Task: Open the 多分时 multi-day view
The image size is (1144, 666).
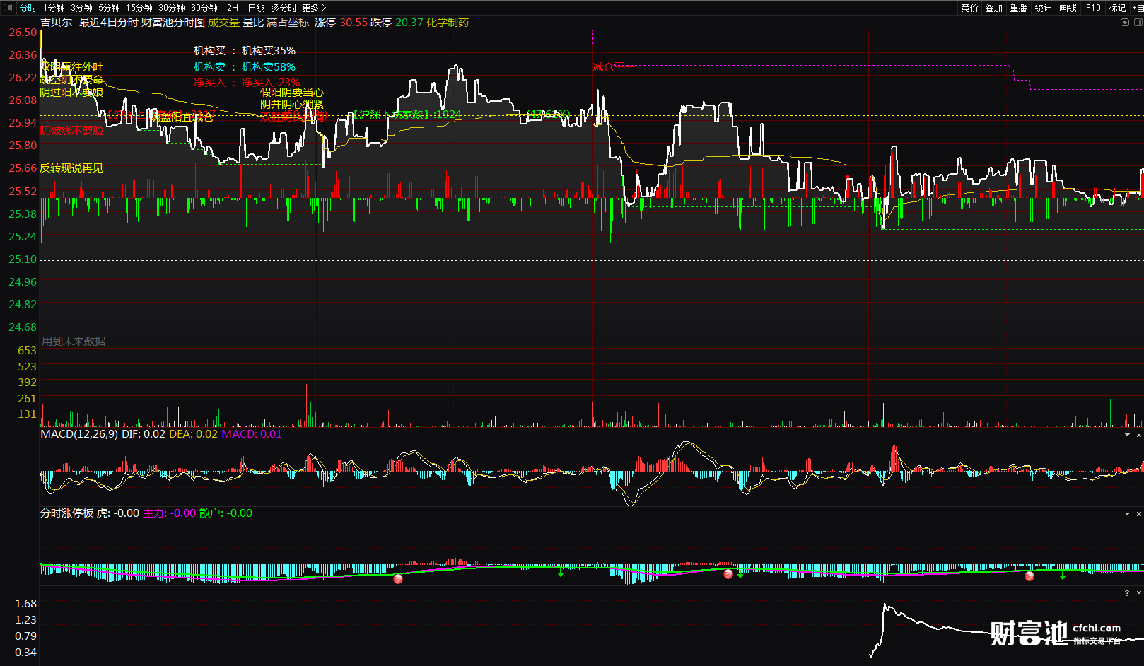Action: point(284,8)
